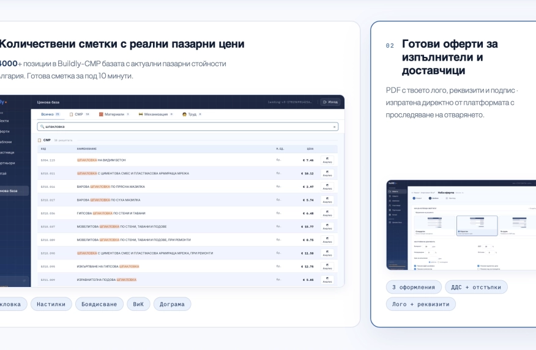This screenshot has height=350, width=536.
Task: Click the price € 6.48
Action: (x=308, y=214)
